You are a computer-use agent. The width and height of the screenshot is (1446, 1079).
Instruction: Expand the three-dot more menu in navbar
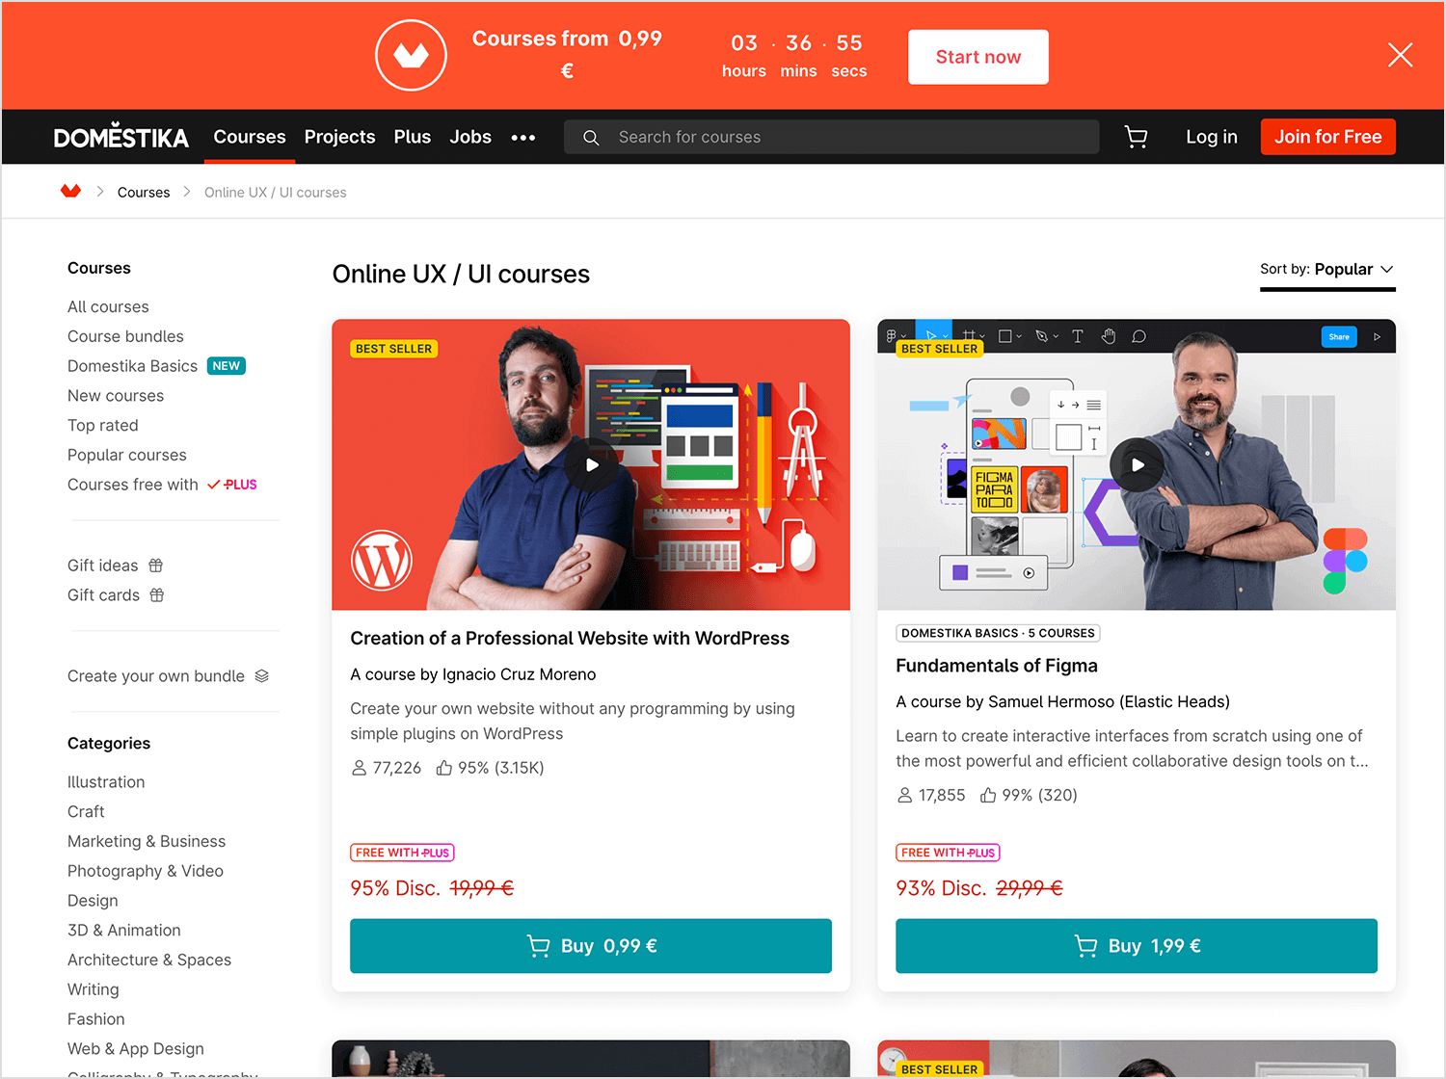pyautogui.click(x=523, y=138)
